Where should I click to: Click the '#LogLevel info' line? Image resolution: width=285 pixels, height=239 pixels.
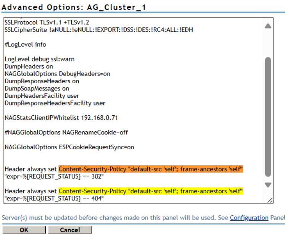(x=25, y=44)
